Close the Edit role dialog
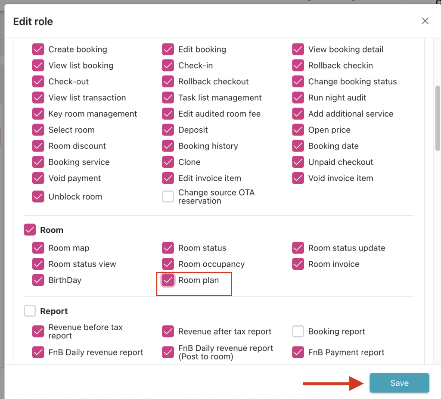 coord(425,21)
